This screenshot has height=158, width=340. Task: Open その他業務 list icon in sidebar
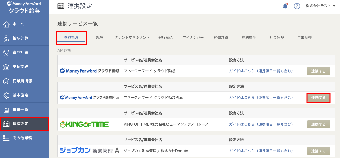tap(6, 138)
